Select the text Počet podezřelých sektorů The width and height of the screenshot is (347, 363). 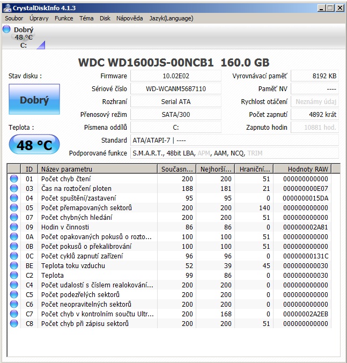[80, 294]
